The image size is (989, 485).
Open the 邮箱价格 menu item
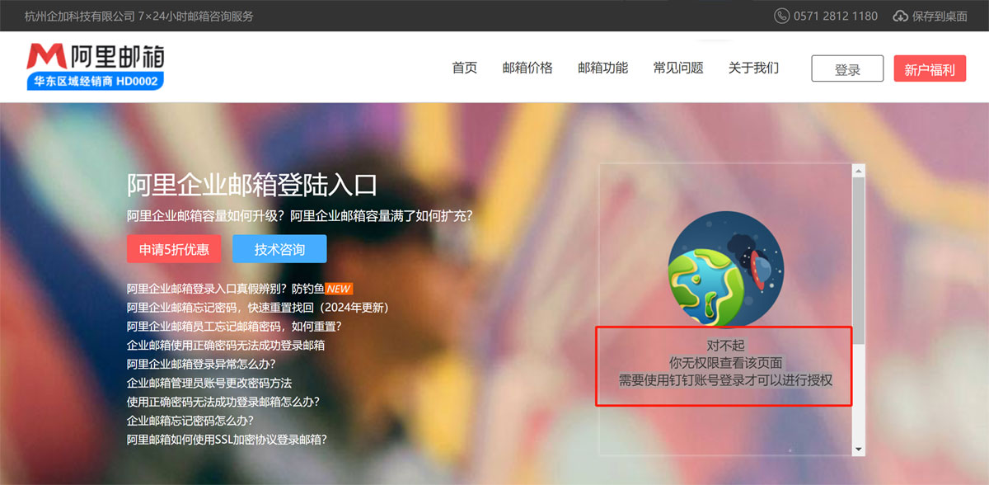(527, 68)
